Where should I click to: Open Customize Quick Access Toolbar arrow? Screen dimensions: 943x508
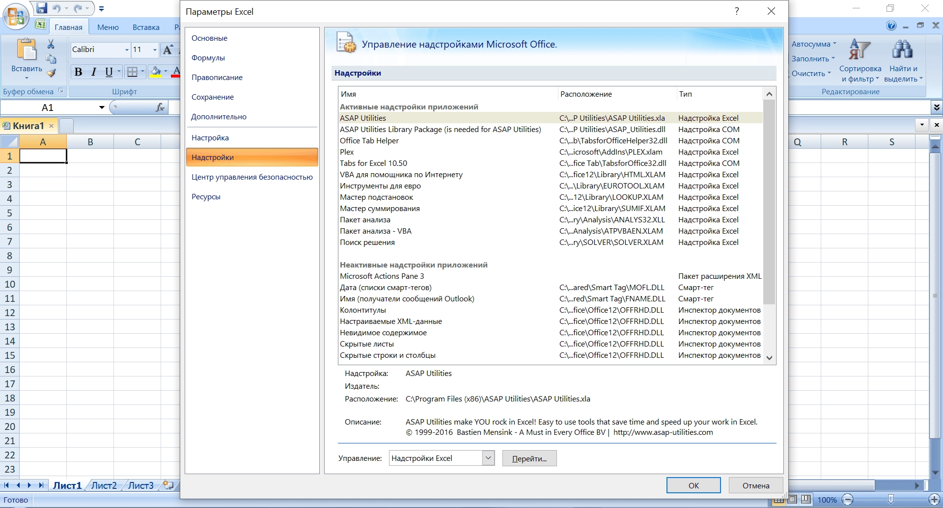coord(101,9)
